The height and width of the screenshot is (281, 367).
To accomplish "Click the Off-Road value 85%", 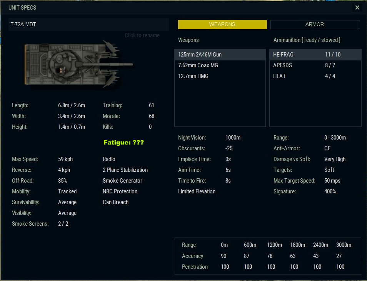I will 62,181.
